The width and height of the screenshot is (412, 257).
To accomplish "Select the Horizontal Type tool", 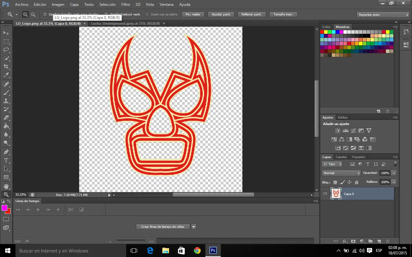I will [6, 160].
